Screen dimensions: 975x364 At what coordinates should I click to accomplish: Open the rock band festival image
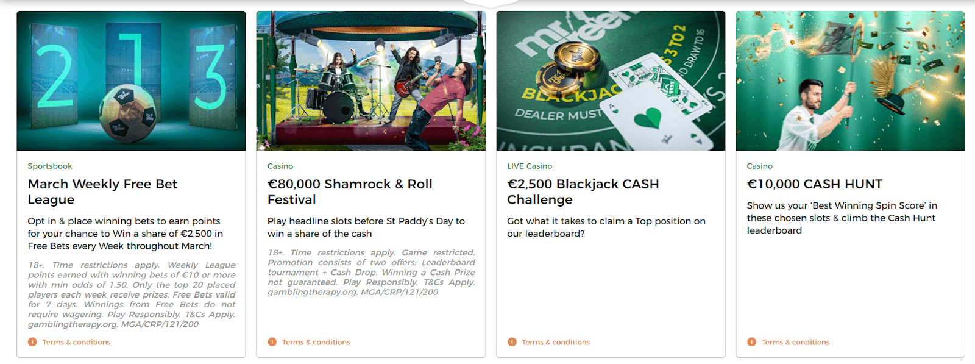tap(370, 80)
